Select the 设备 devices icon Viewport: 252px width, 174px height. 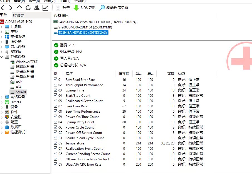pyautogui.click(x=7, y=107)
